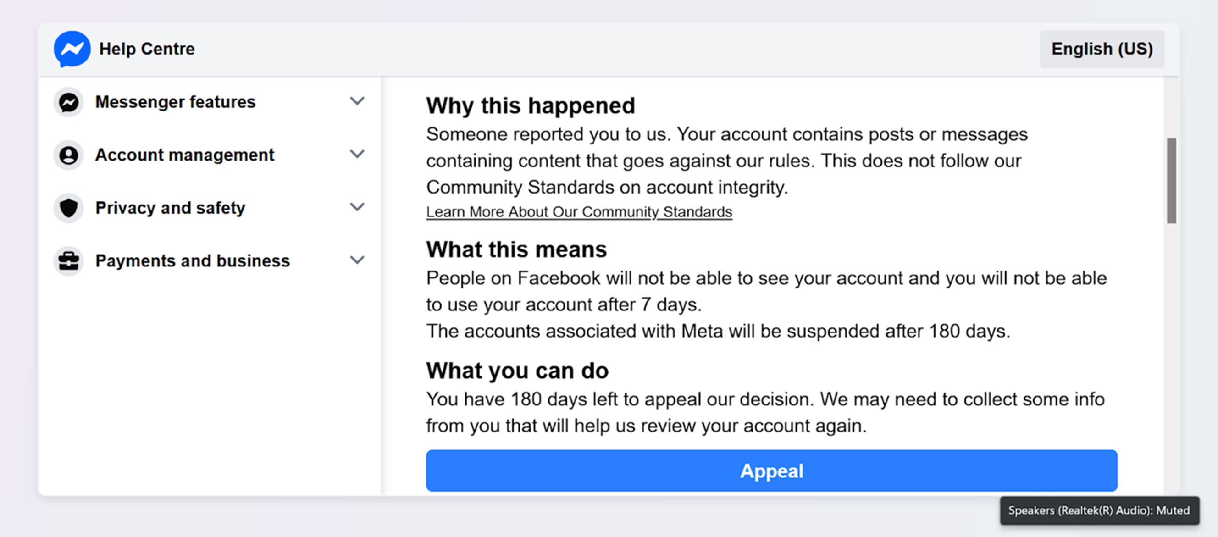The height and width of the screenshot is (537, 1218).
Task: Click the Account management person icon
Action: point(69,155)
